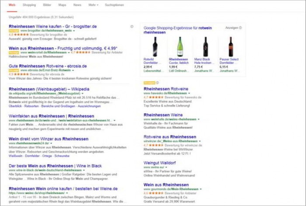
Task: Expand dropdown arrow beside hawesko.de URL
Action: click(x=189, y=93)
